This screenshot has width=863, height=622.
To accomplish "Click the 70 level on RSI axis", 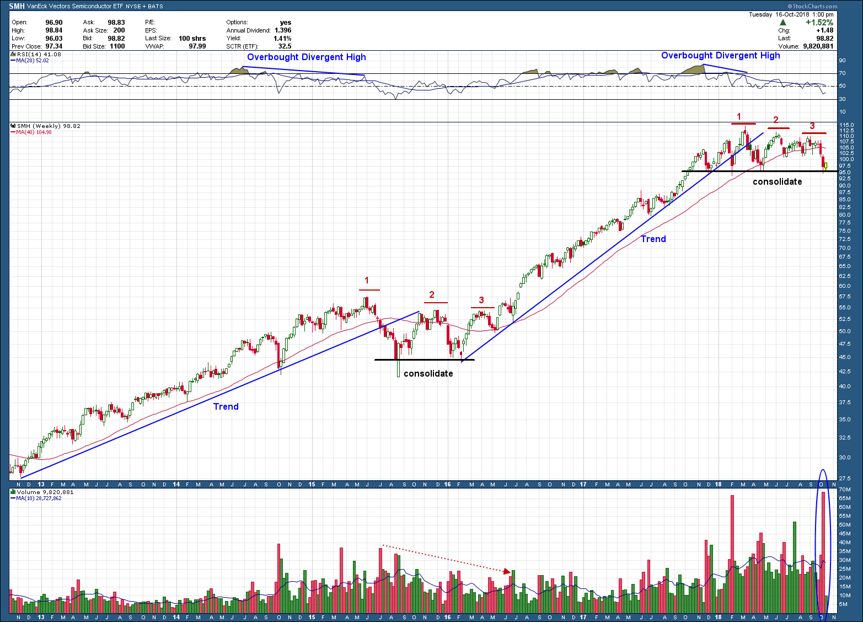I will (x=842, y=73).
